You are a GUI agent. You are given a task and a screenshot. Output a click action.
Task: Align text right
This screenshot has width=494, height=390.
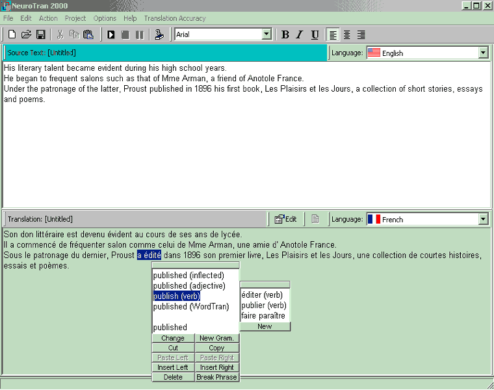pyautogui.click(x=361, y=34)
